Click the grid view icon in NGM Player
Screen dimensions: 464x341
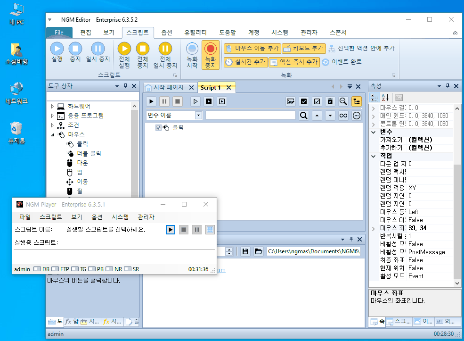tap(210, 229)
